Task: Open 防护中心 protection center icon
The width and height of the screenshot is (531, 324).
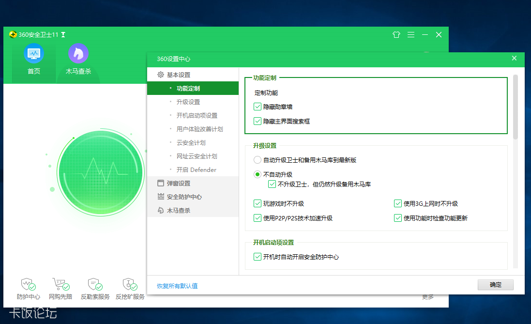Action: click(28, 284)
